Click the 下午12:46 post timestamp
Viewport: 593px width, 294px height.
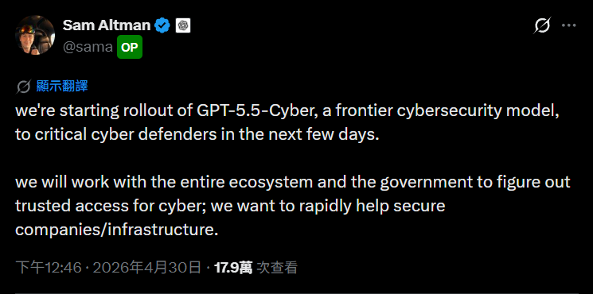click(x=49, y=268)
